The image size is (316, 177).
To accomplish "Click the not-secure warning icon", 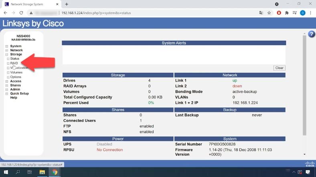I will (31, 13).
